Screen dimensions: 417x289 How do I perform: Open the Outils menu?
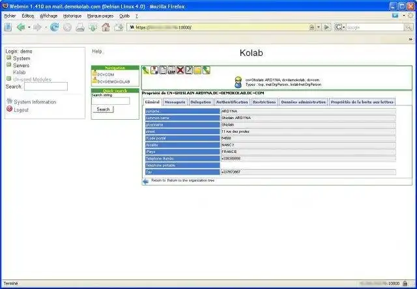124,16
